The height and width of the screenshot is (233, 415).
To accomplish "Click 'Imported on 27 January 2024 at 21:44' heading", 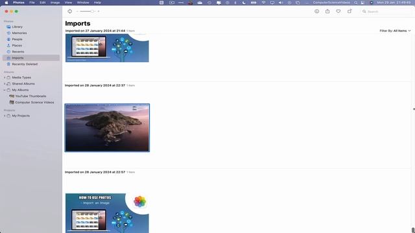I will [95, 31].
